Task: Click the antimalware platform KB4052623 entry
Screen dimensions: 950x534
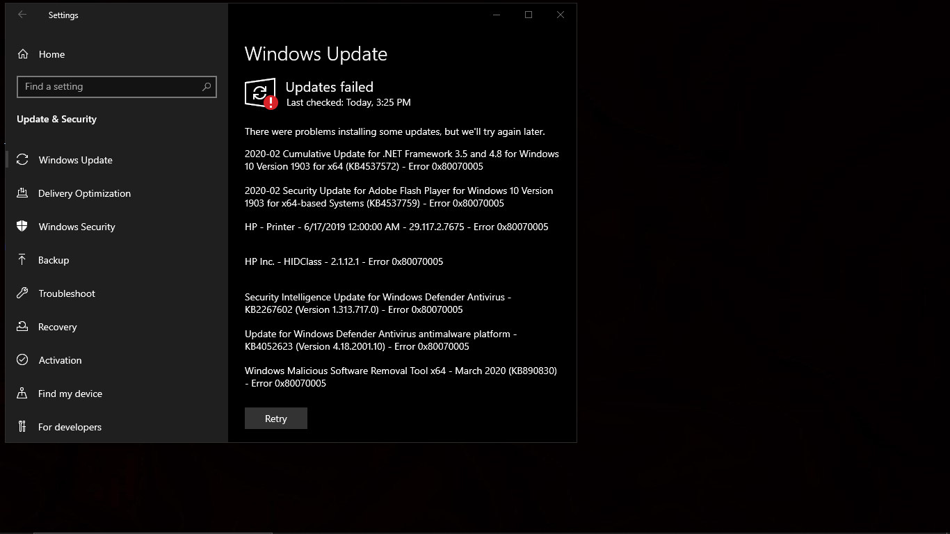Action: (381, 340)
